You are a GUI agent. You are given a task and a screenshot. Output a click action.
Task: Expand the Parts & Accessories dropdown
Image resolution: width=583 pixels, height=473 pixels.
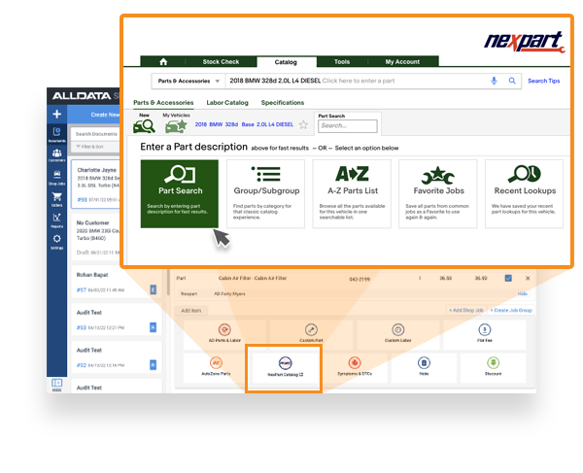[189, 81]
